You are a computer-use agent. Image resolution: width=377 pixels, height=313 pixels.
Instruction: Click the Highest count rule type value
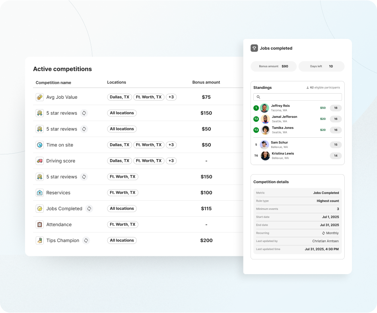click(328, 201)
